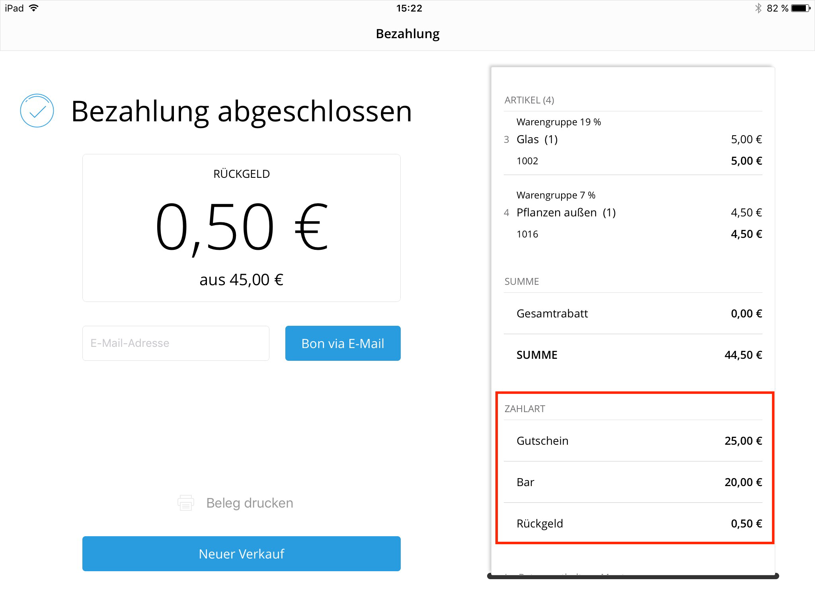Click the Gesamtrabatt row
This screenshot has height=611, width=815.
(633, 313)
